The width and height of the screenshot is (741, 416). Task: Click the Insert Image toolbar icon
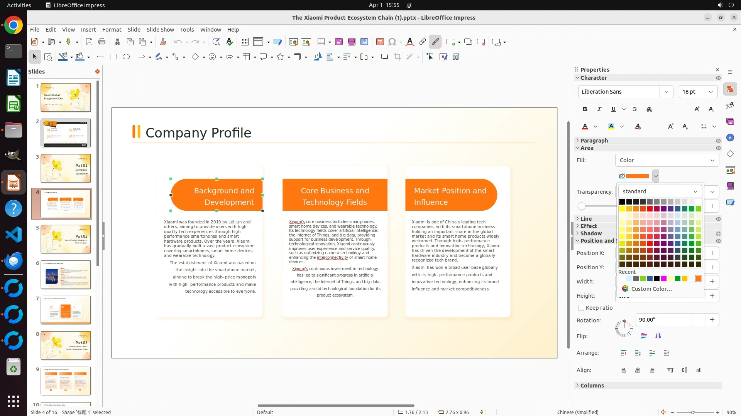[339, 42]
